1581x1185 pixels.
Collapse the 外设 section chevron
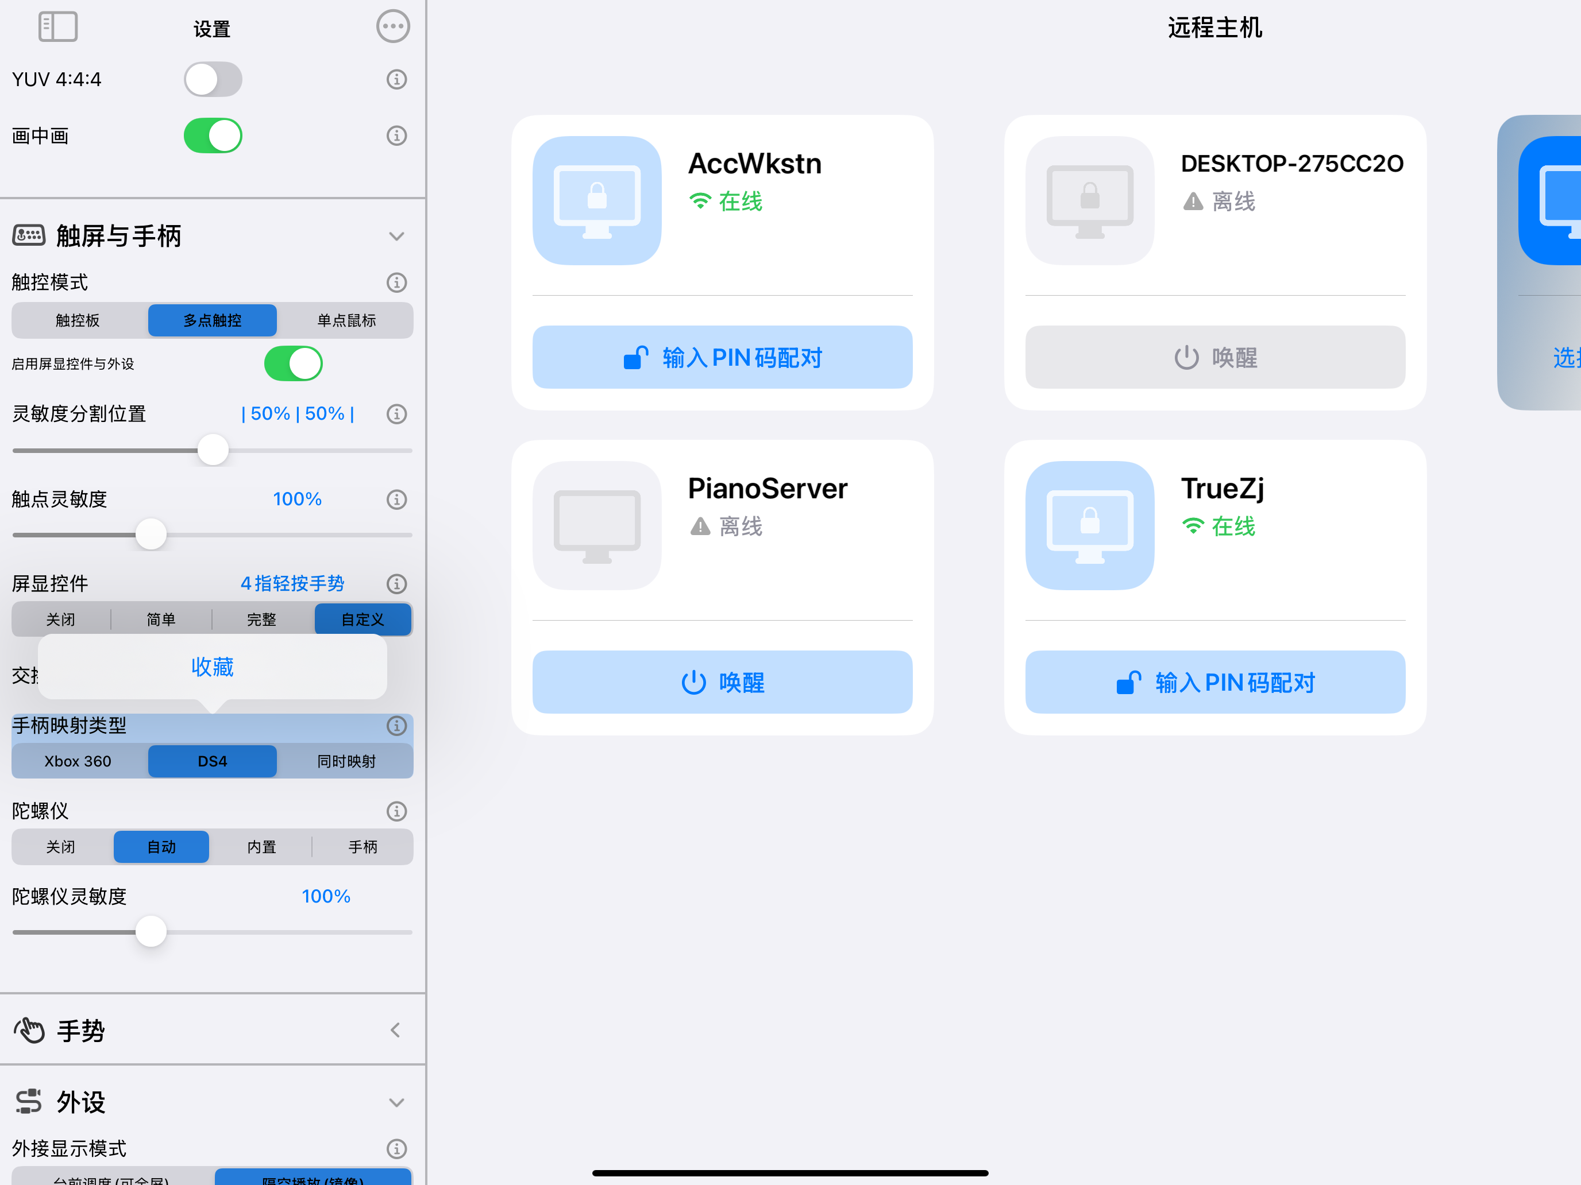(396, 1102)
